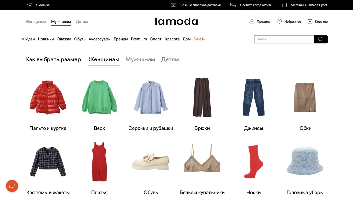
Task: Select the blue bucket hat thumbnail
Action: coord(305,161)
